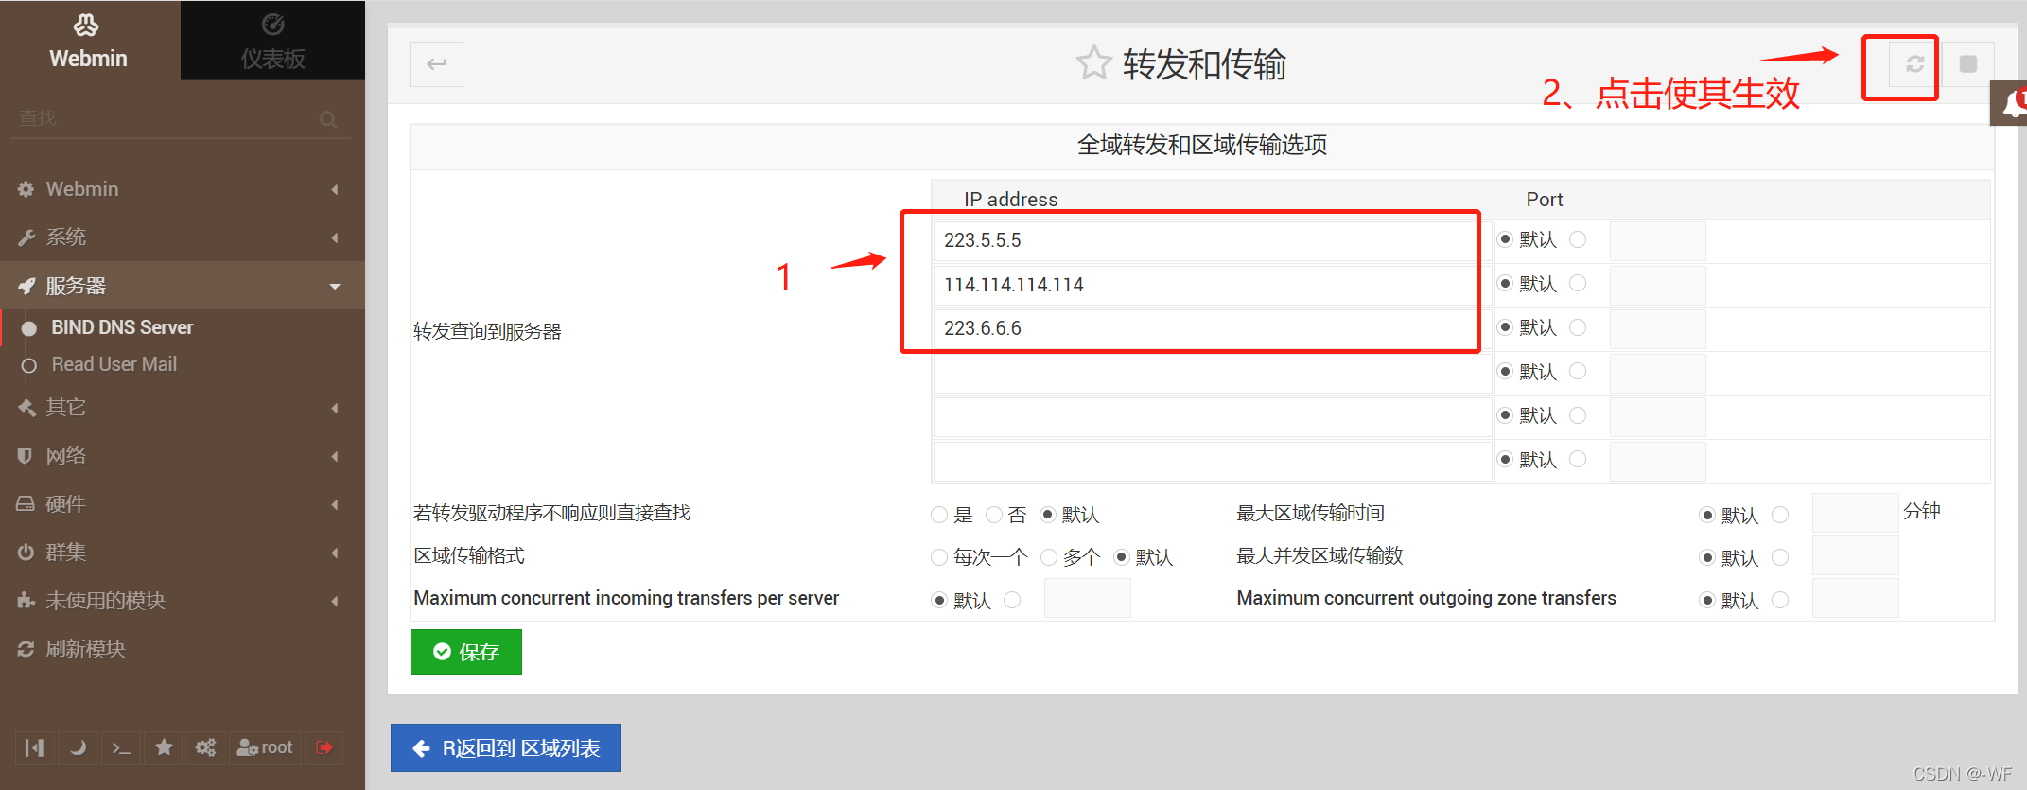Open BIND DNS Server module
Image resolution: width=2027 pixels, height=790 pixels.
click(x=122, y=327)
